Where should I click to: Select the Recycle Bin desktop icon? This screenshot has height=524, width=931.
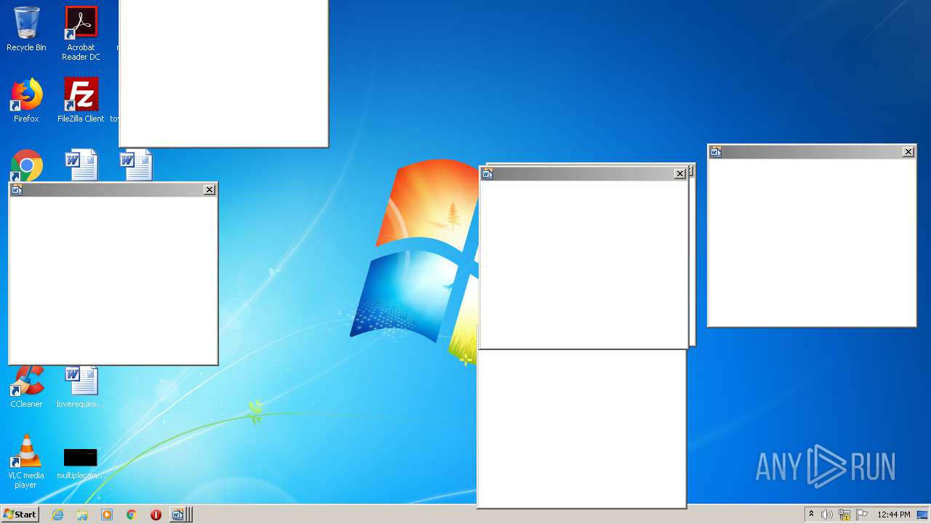point(26,29)
